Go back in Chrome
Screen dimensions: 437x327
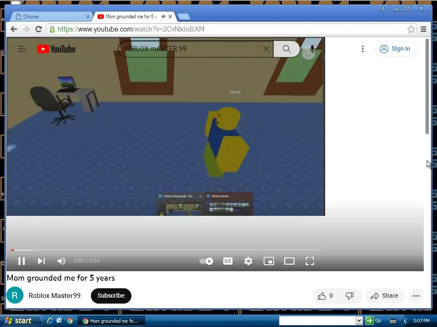point(14,29)
